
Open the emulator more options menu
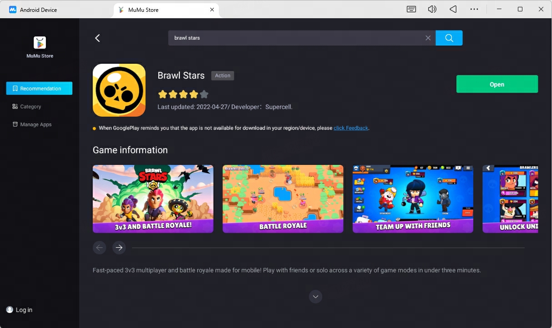click(474, 9)
